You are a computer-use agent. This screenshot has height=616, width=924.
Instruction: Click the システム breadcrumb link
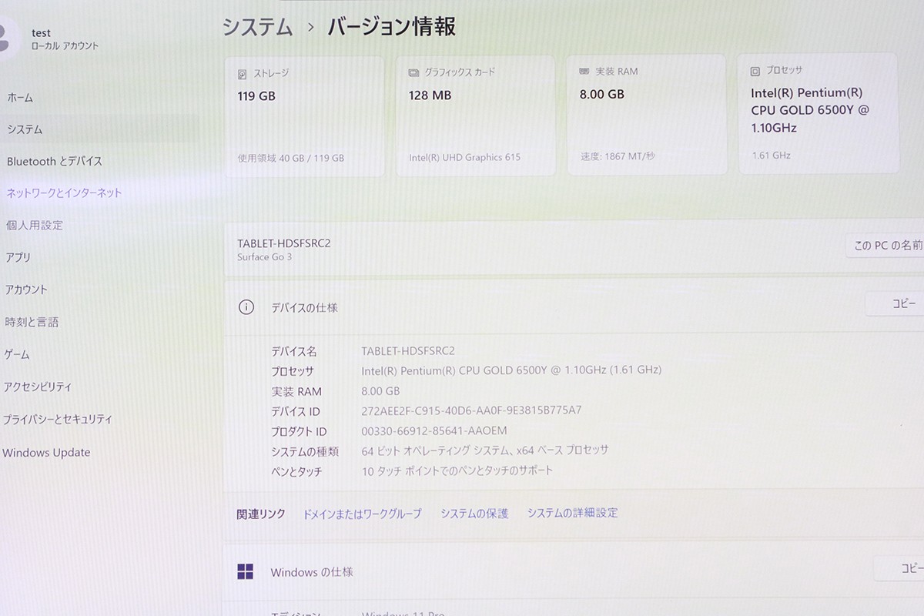tap(257, 27)
